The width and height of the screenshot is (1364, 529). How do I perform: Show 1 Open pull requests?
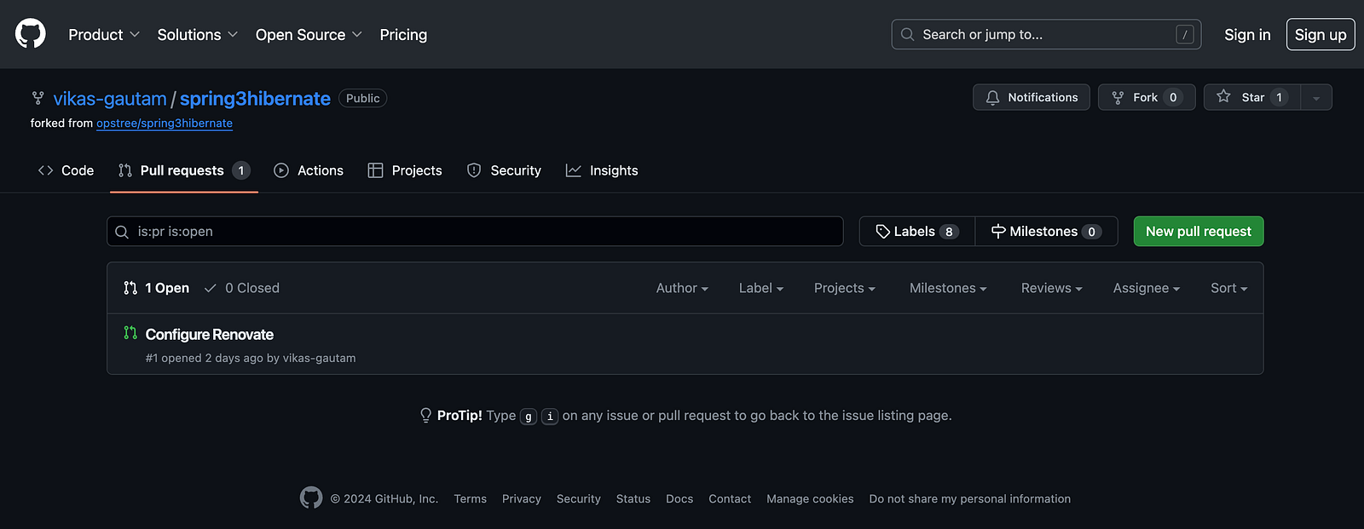pyautogui.click(x=157, y=288)
